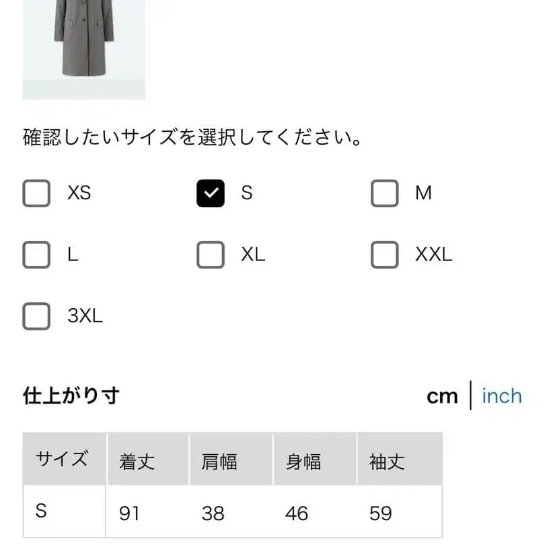Viewport: 545px width, 545px height.
Task: Enable the XL size checkbox
Action: (210, 255)
